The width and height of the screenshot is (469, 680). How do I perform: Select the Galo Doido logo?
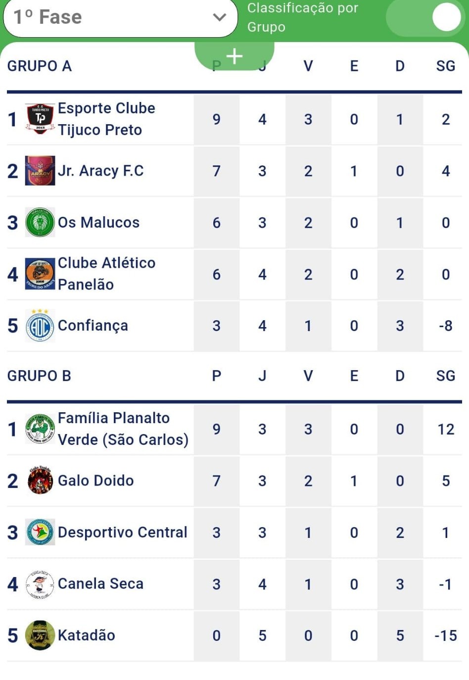[x=40, y=480]
